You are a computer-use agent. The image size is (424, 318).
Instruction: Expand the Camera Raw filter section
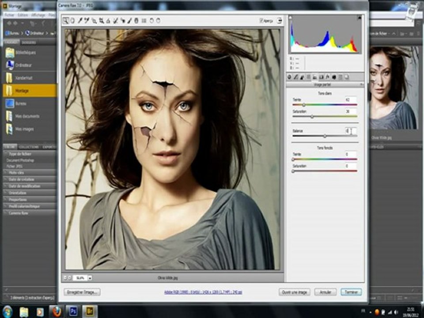click(6, 213)
